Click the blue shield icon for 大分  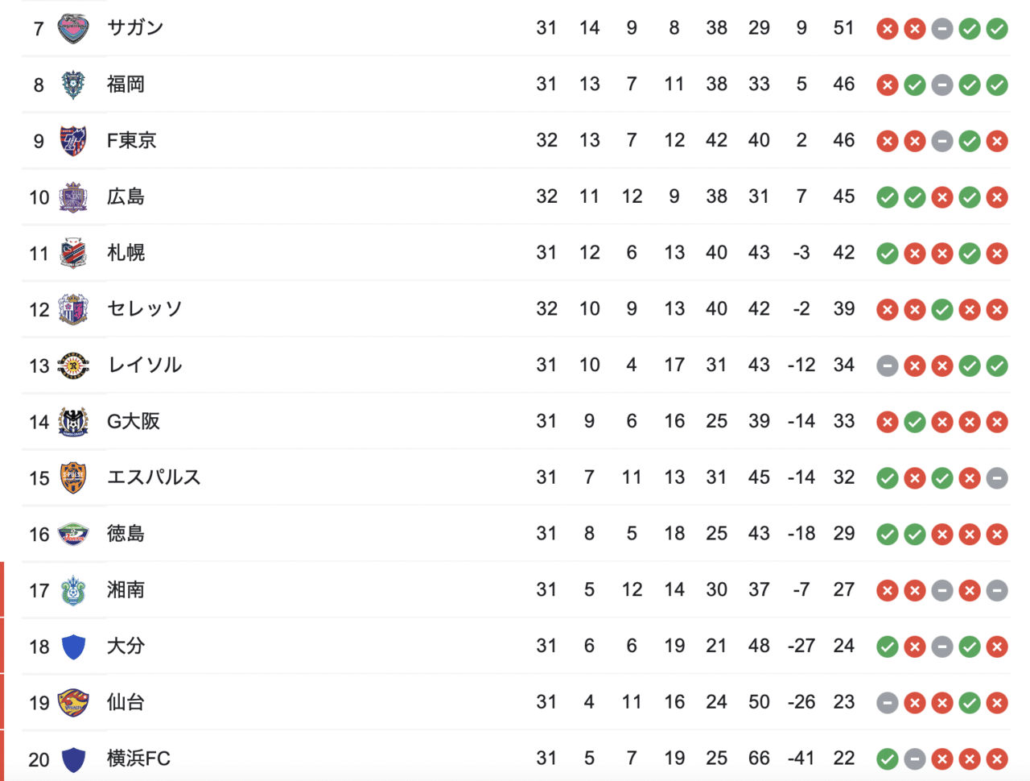click(x=73, y=647)
